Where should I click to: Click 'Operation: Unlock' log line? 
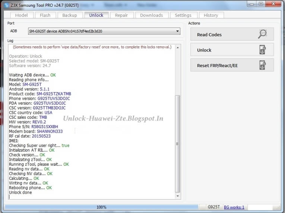(x=25, y=56)
